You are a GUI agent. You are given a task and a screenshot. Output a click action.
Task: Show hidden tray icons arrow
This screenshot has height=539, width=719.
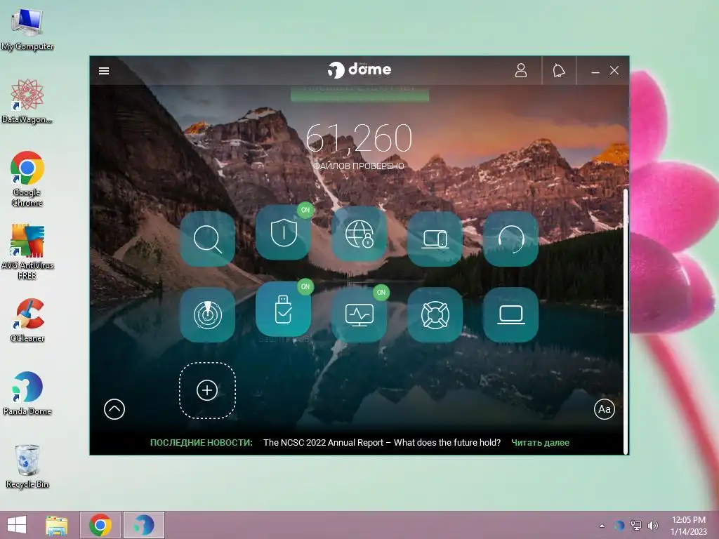(602, 526)
